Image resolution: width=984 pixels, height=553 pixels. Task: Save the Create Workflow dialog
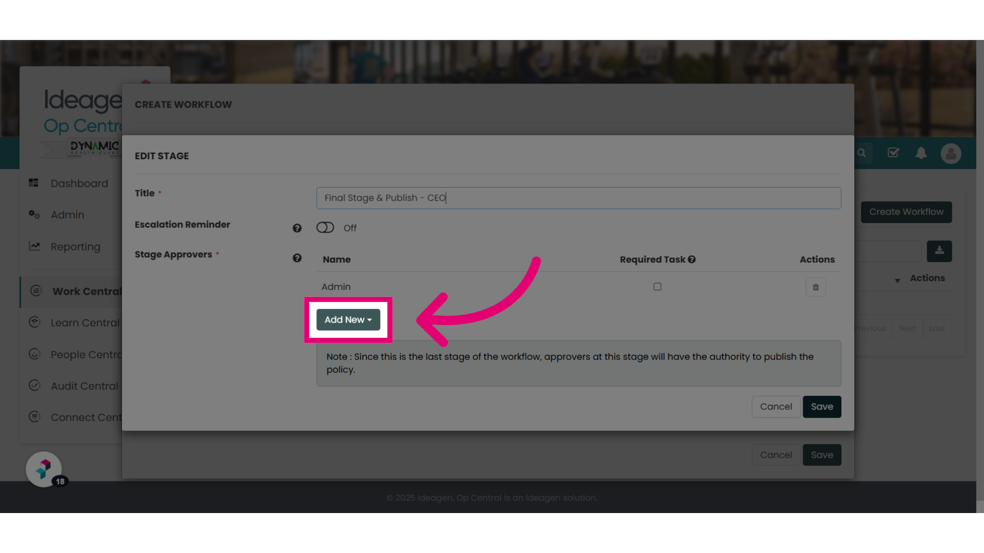click(x=822, y=455)
